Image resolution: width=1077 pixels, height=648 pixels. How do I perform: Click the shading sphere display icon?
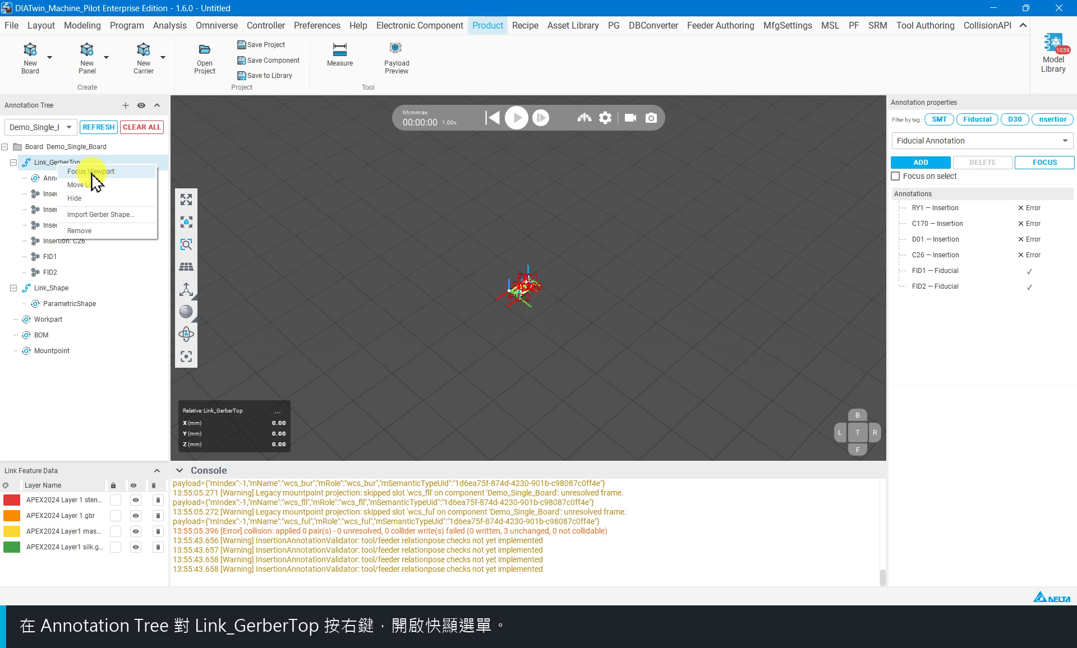pyautogui.click(x=186, y=312)
